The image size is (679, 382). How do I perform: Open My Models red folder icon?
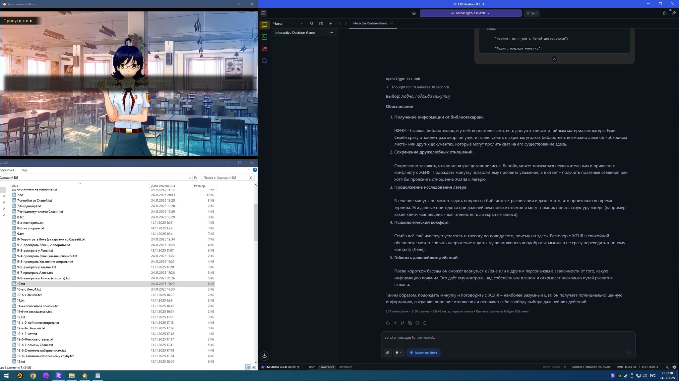pos(264,49)
